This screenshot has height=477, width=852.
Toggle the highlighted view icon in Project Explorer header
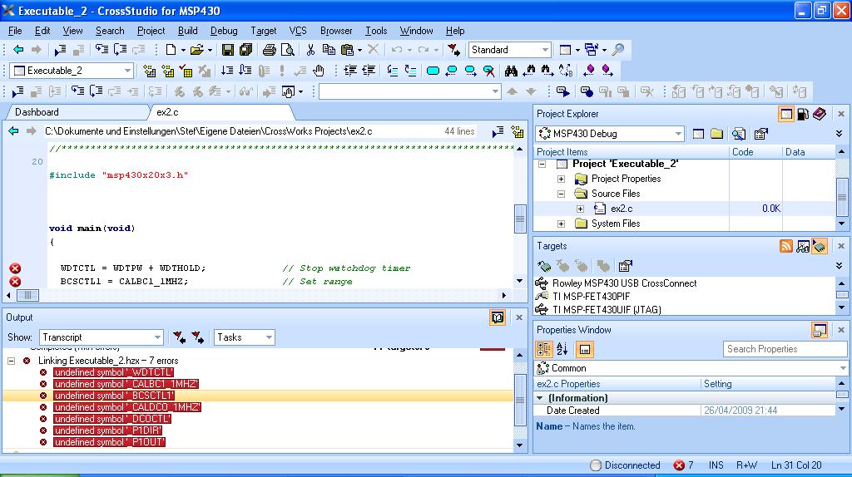(785, 114)
